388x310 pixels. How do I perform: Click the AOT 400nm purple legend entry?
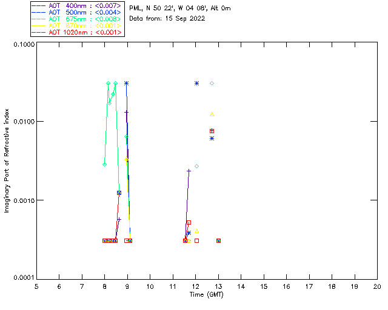[77, 5]
